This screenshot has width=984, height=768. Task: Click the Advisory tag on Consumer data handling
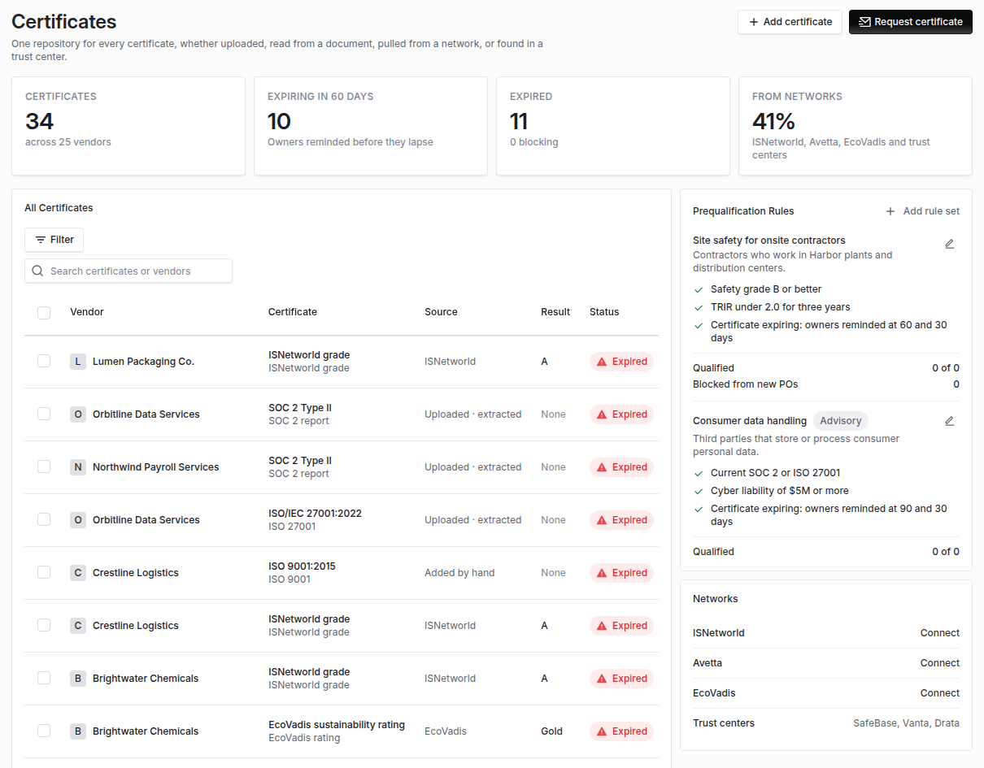840,421
